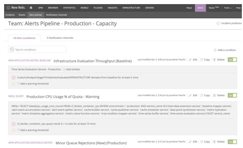This screenshot has height=148, width=243.
Task: Toggle the Minor Queue Rejections On switch
Action: click(232, 142)
